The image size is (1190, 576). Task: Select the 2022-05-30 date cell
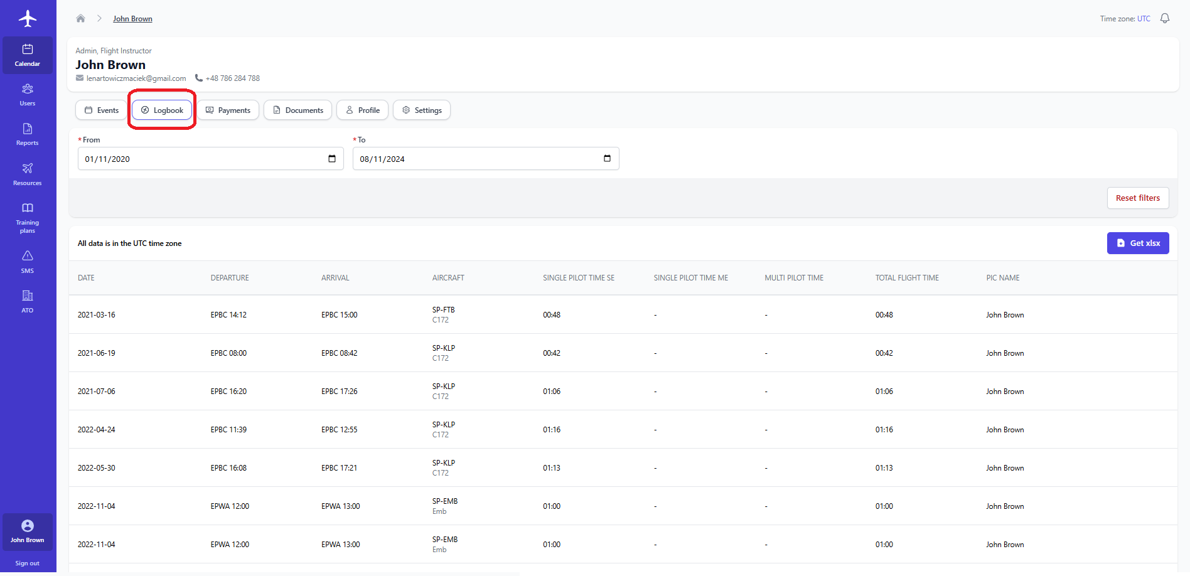(x=97, y=468)
